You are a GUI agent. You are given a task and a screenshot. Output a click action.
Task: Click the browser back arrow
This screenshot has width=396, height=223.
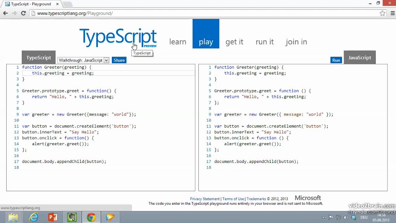click(x=5, y=13)
